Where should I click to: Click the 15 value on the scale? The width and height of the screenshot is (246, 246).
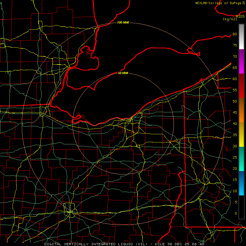[x=235, y=180]
